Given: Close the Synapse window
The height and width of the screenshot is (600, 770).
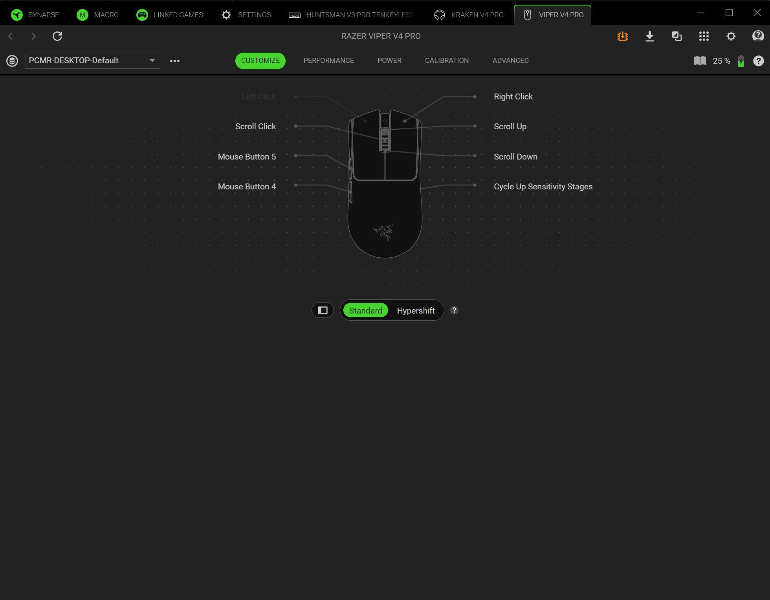Looking at the screenshot, I should pyautogui.click(x=757, y=13).
